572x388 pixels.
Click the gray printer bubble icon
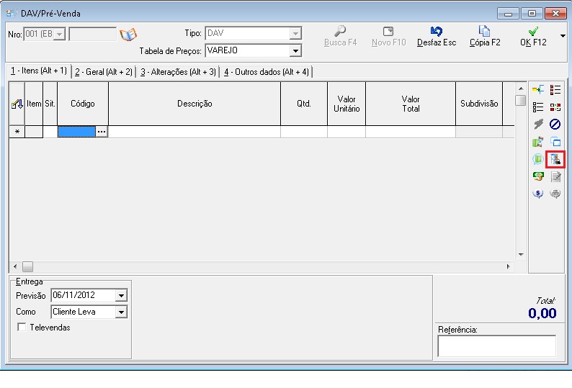point(555,193)
